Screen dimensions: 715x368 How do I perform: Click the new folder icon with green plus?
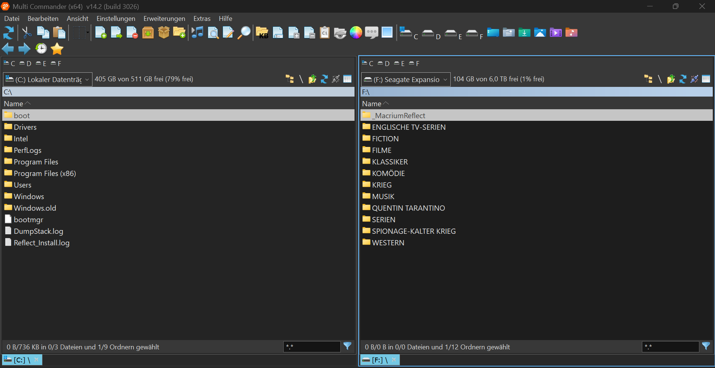coord(179,33)
